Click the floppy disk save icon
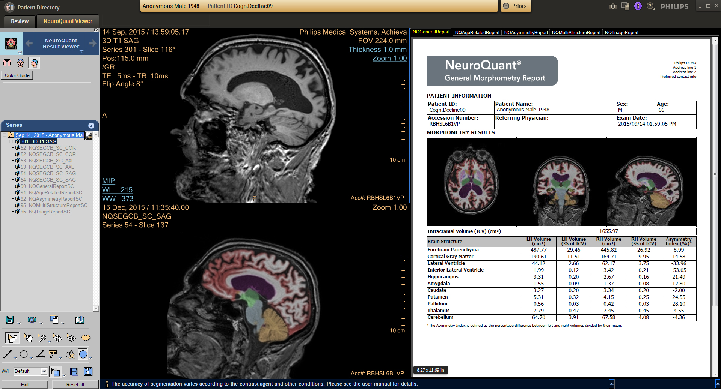Viewport: 721px width, 389px height. (10, 320)
